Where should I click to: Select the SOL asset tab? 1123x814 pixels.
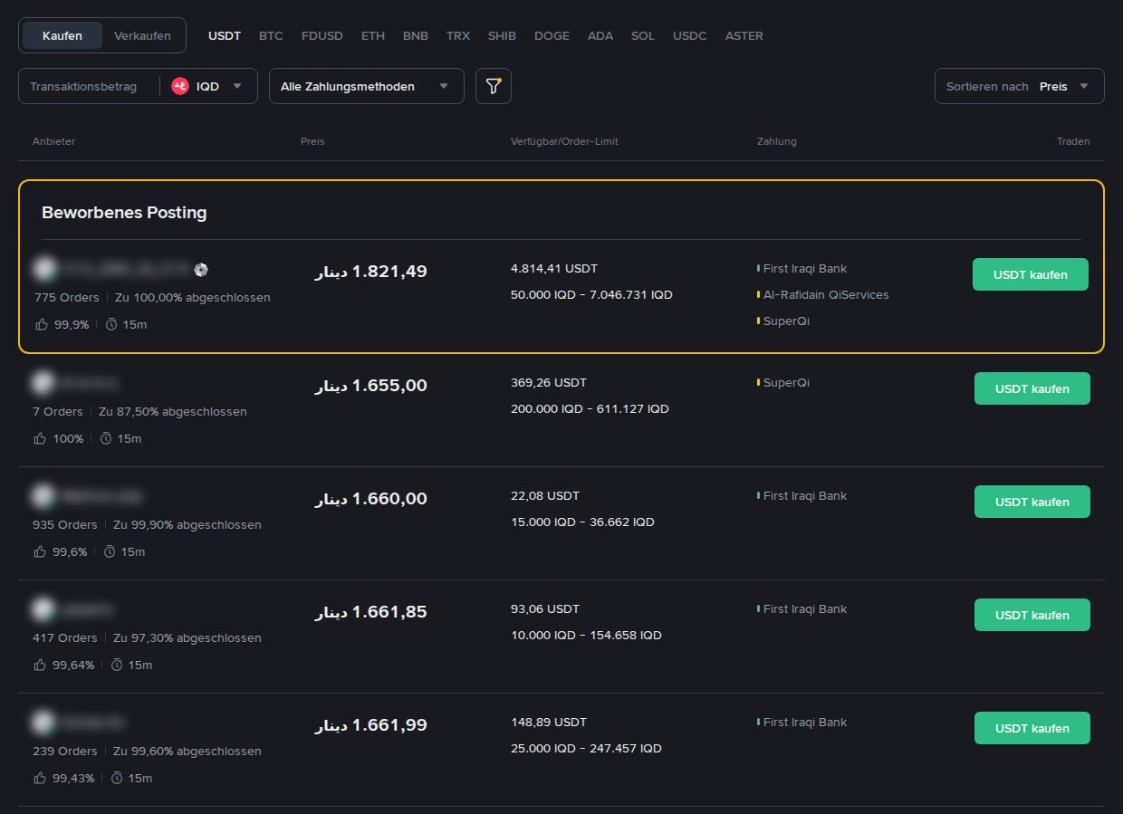643,35
